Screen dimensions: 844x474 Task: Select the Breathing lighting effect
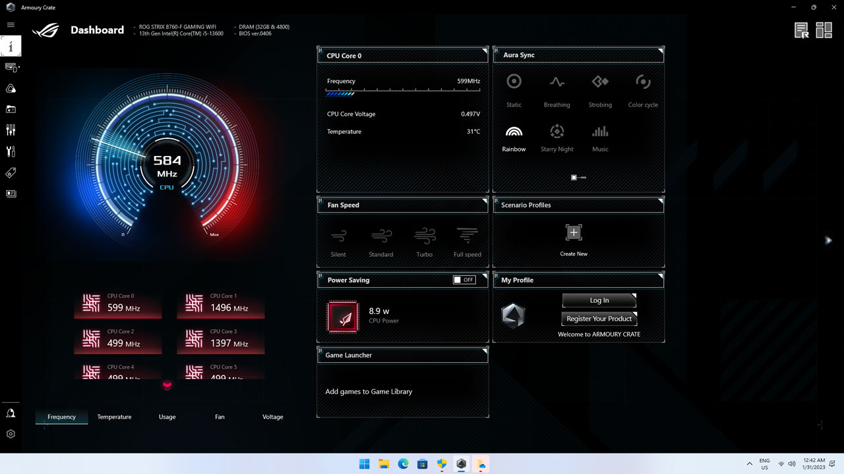pyautogui.click(x=557, y=90)
